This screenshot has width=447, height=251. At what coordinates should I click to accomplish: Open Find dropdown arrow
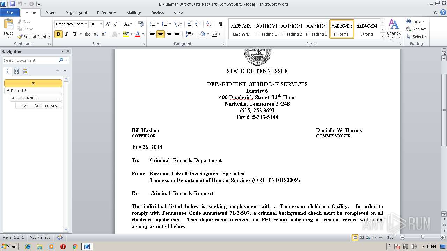424,21
